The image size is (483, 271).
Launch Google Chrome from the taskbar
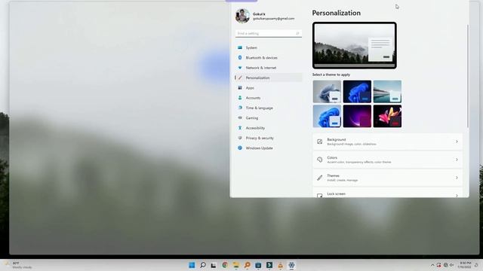click(225, 265)
